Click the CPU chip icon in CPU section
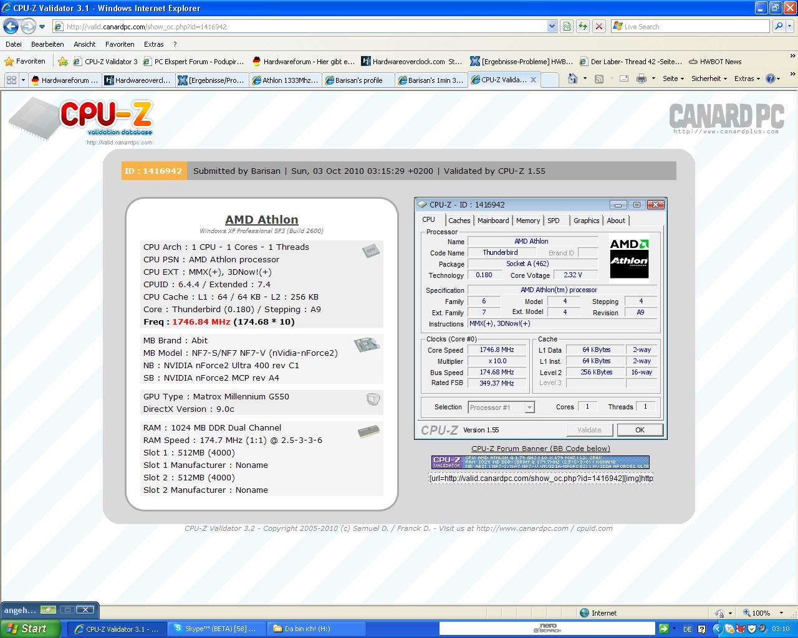The height and width of the screenshot is (638, 798). pyautogui.click(x=371, y=250)
